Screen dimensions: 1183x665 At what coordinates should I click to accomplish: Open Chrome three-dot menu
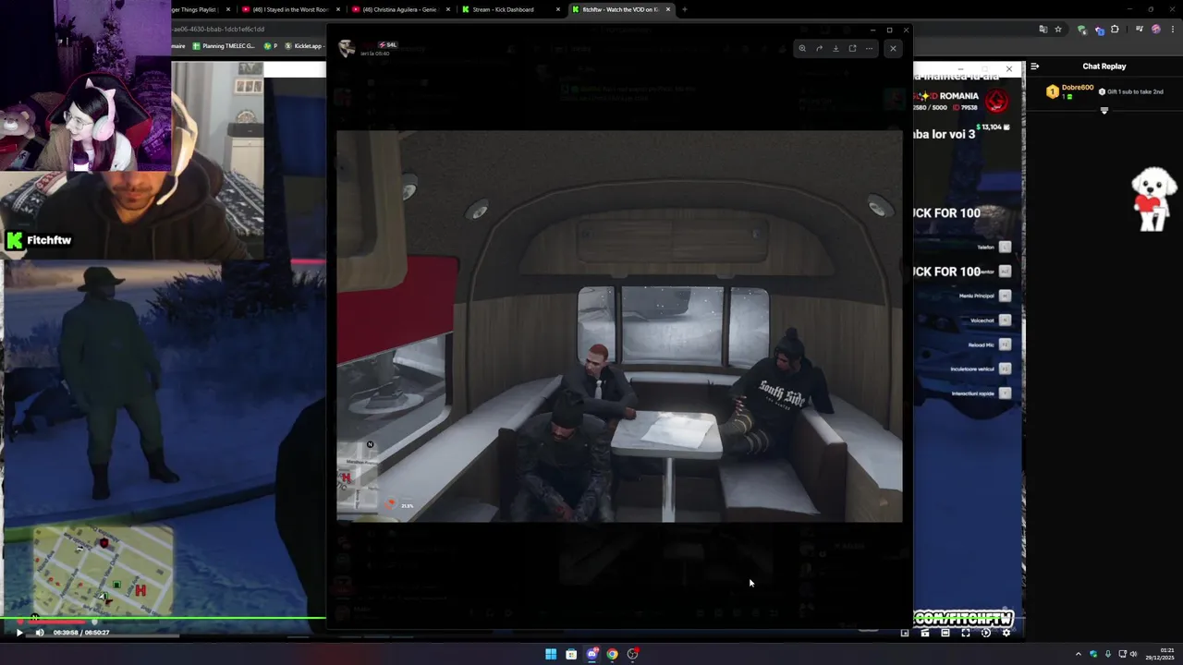click(1171, 30)
